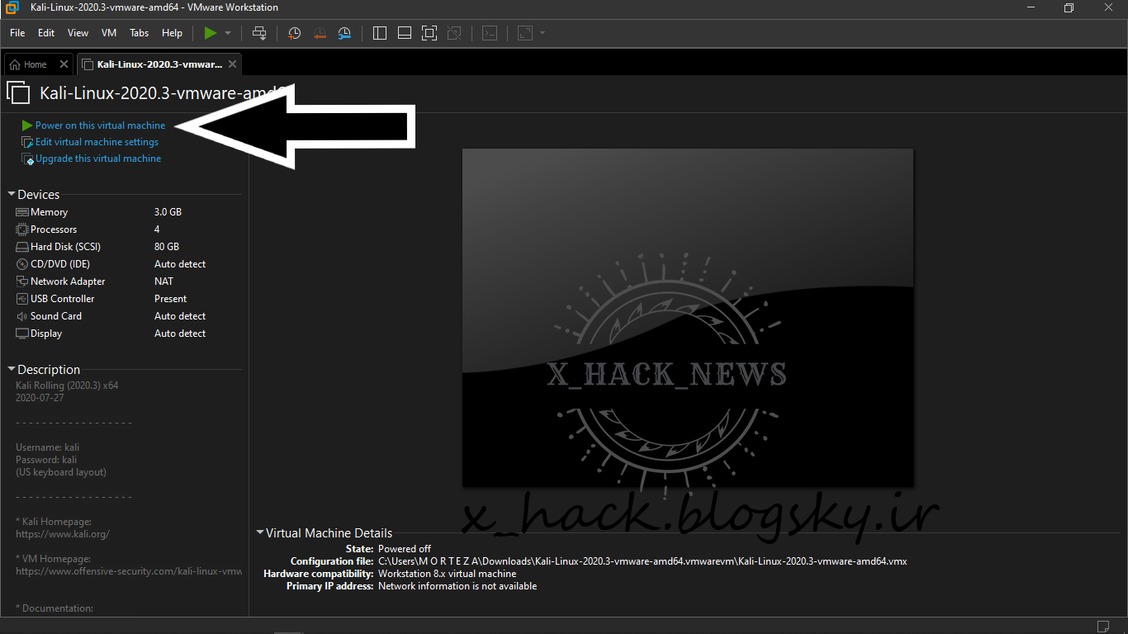The width and height of the screenshot is (1128, 634).
Task: Click the NAT network adapter value
Action: [x=164, y=282]
